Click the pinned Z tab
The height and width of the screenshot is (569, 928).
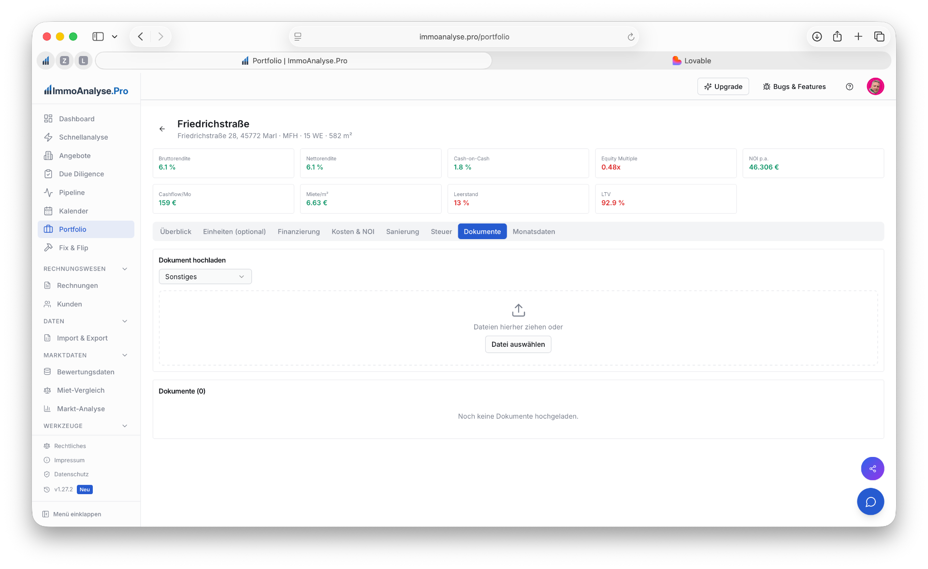coord(64,61)
